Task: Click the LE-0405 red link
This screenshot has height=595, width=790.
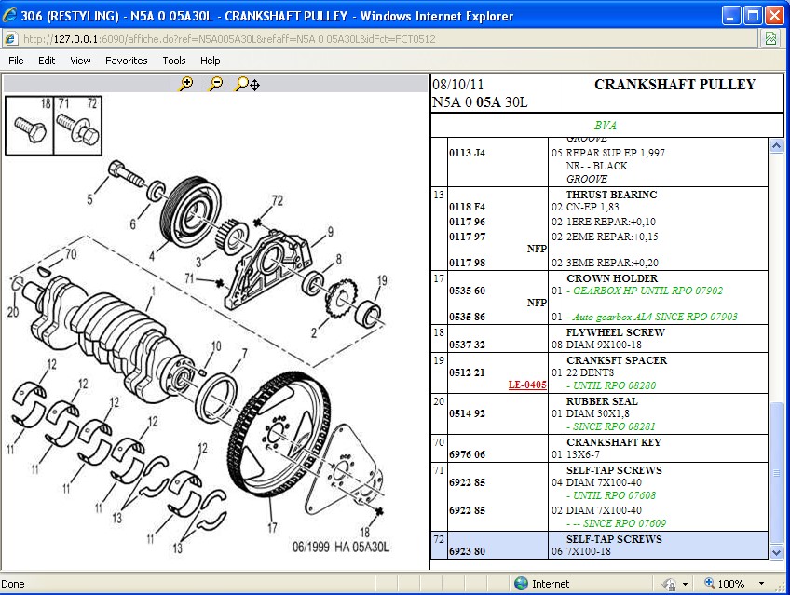Action: pos(527,385)
